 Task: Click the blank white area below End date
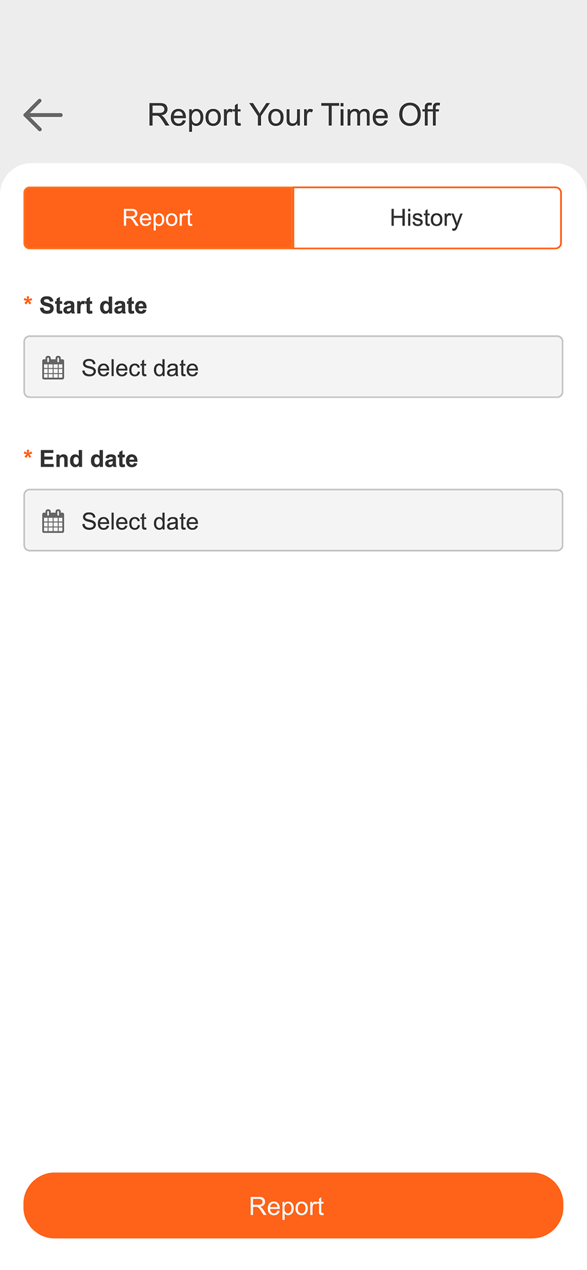293,838
